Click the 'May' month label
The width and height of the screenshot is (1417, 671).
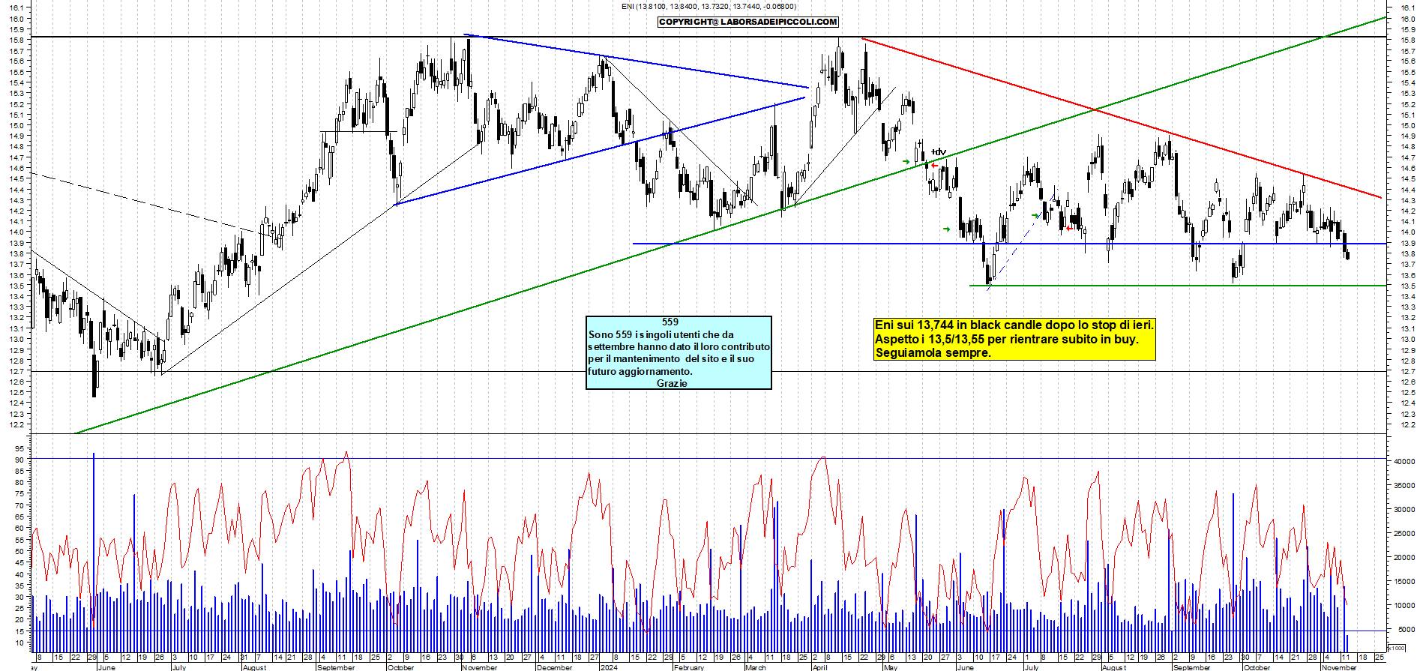(x=890, y=667)
